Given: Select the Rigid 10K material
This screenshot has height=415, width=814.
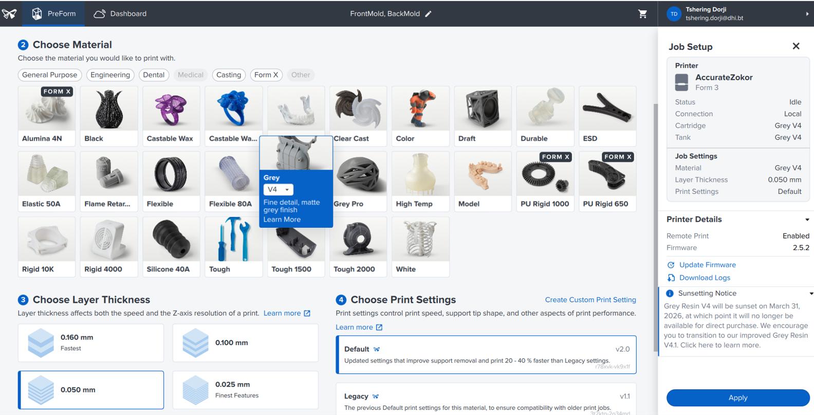Looking at the screenshot, I should (47, 247).
